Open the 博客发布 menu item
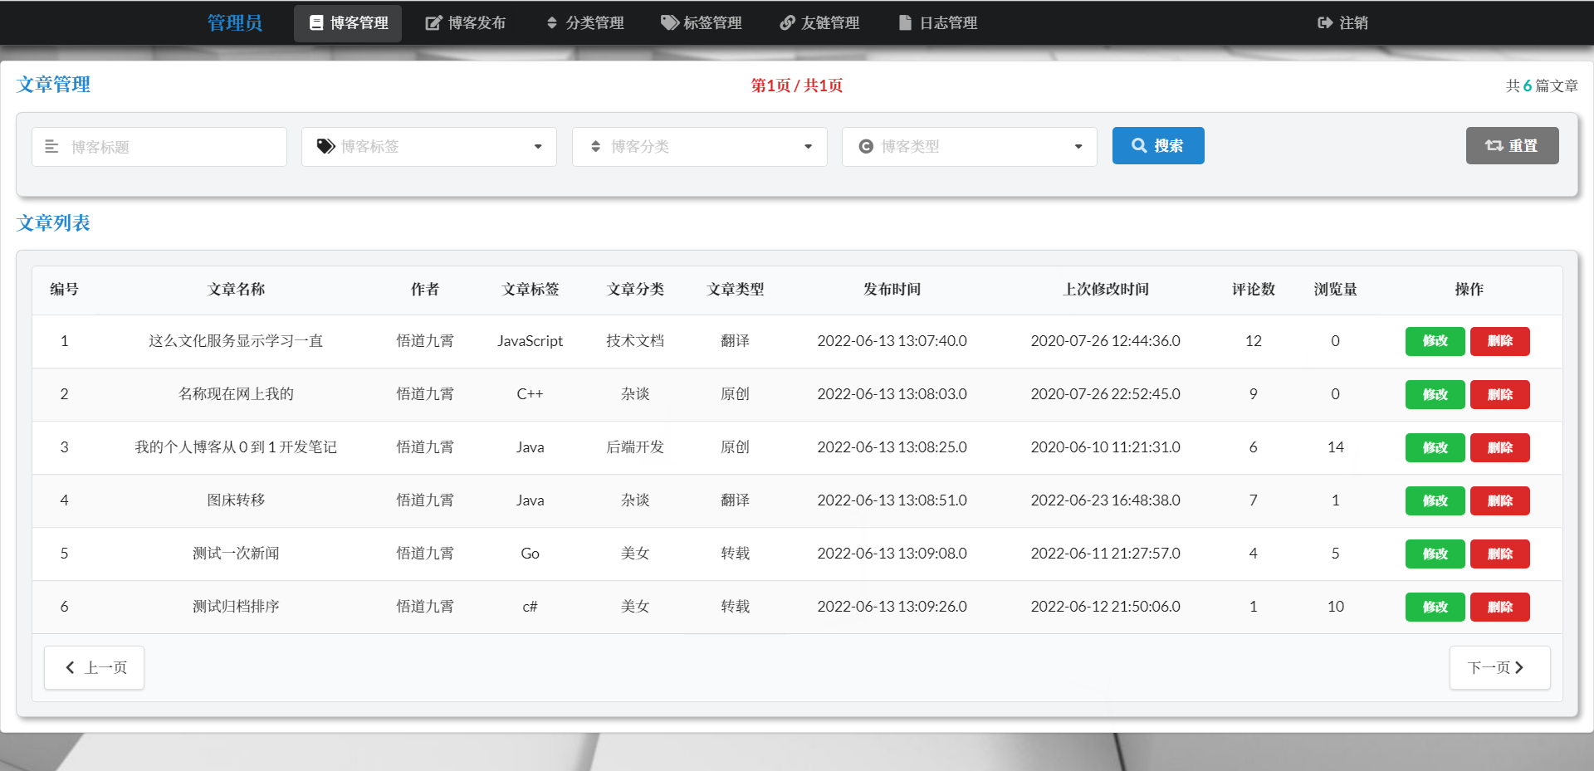 [465, 23]
